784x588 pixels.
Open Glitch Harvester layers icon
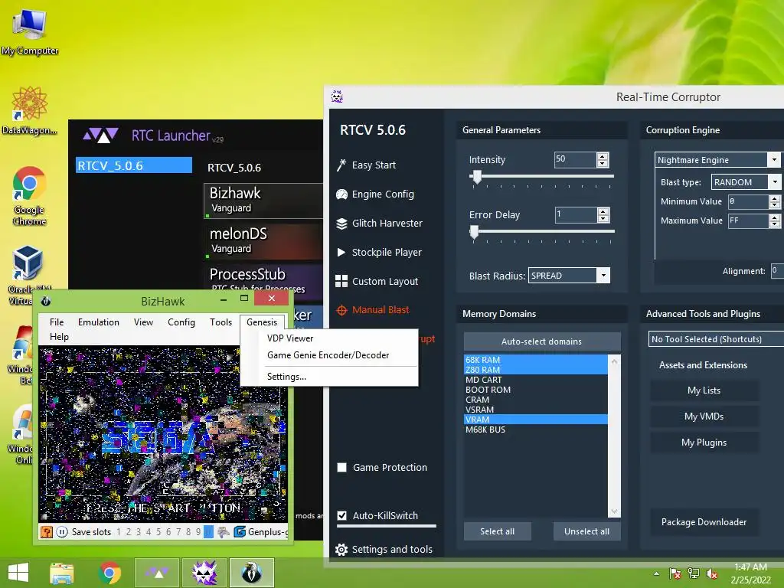click(341, 224)
